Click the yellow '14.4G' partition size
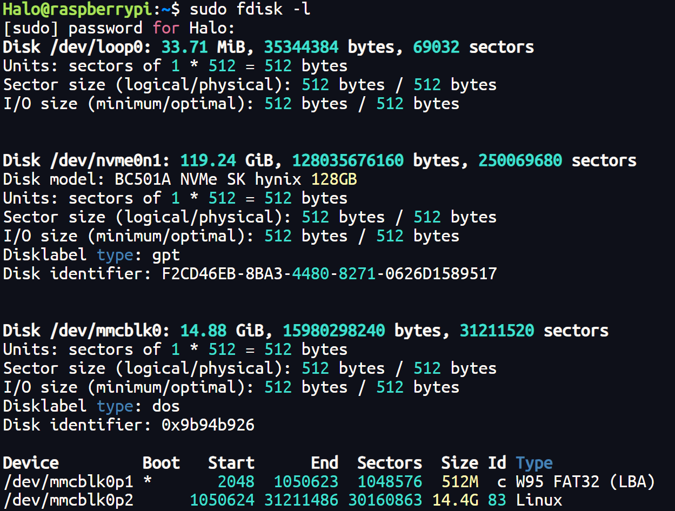This screenshot has height=511, width=675. point(455,500)
